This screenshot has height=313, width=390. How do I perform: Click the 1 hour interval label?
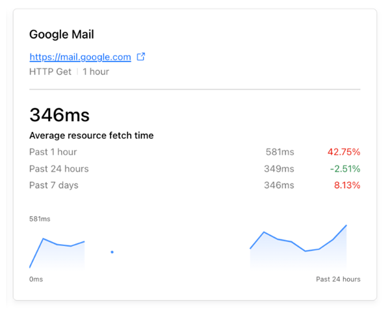click(x=95, y=72)
